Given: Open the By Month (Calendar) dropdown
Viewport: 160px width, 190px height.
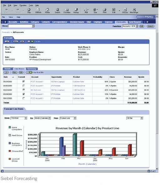Looking at the screenshot, I should pos(50,118).
